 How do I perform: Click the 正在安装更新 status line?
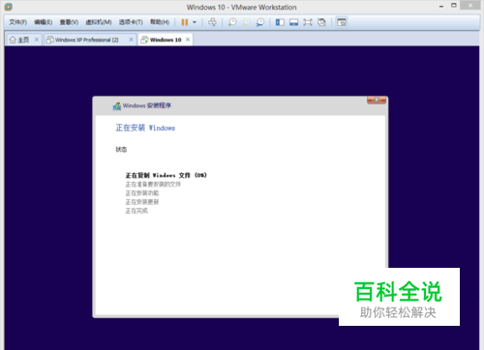point(142,202)
